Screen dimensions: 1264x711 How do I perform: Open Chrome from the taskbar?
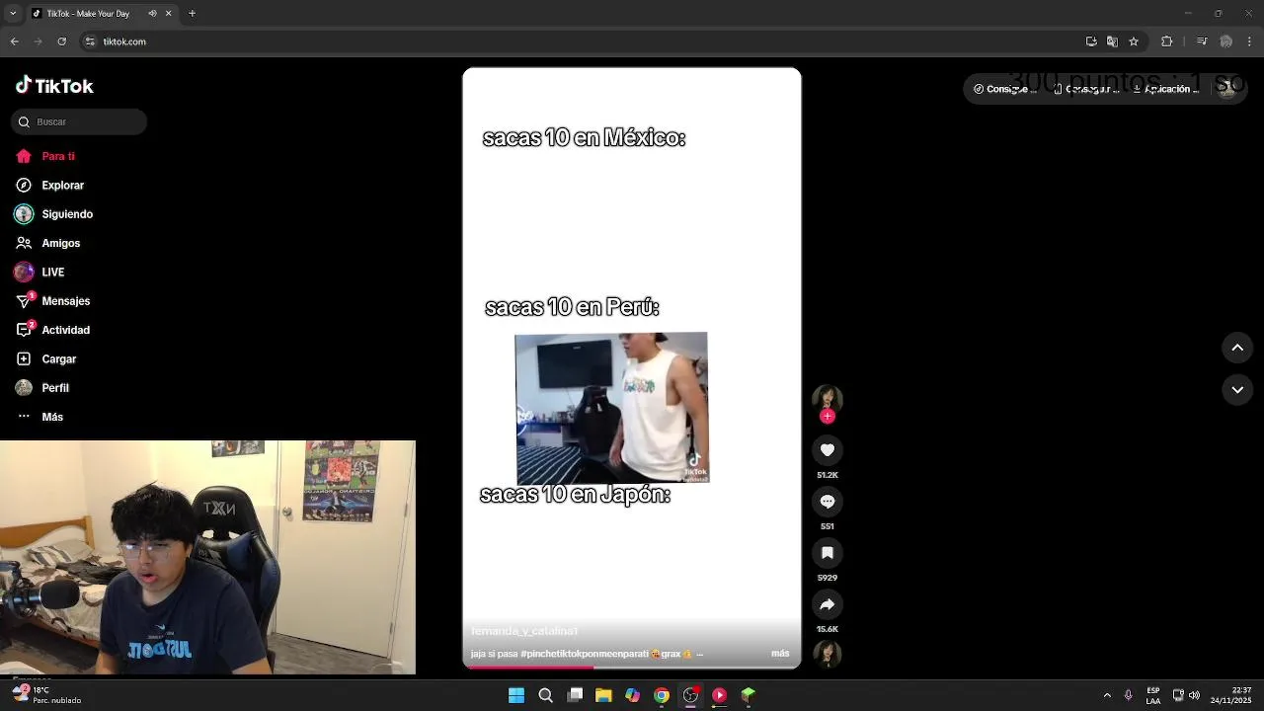click(x=662, y=695)
